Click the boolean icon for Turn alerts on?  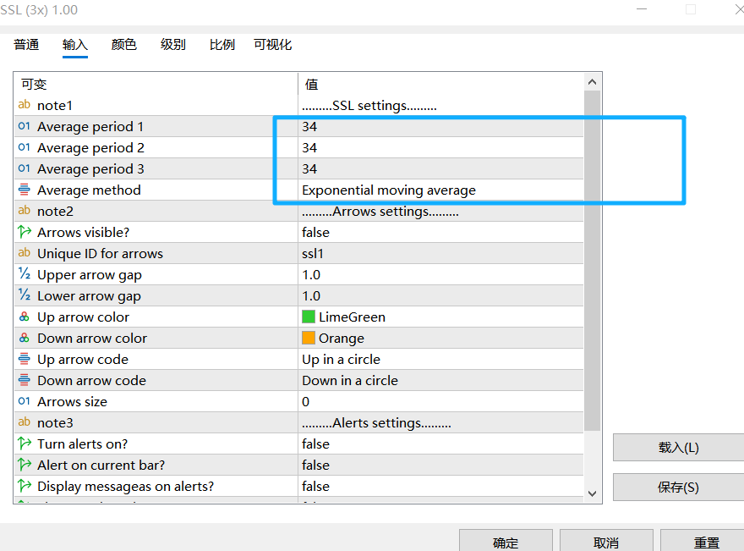click(25, 444)
